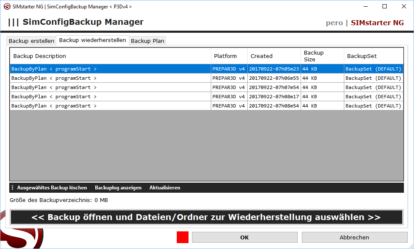The height and width of the screenshot is (249, 414).
Task: Confirm with the OK button
Action: point(244,237)
